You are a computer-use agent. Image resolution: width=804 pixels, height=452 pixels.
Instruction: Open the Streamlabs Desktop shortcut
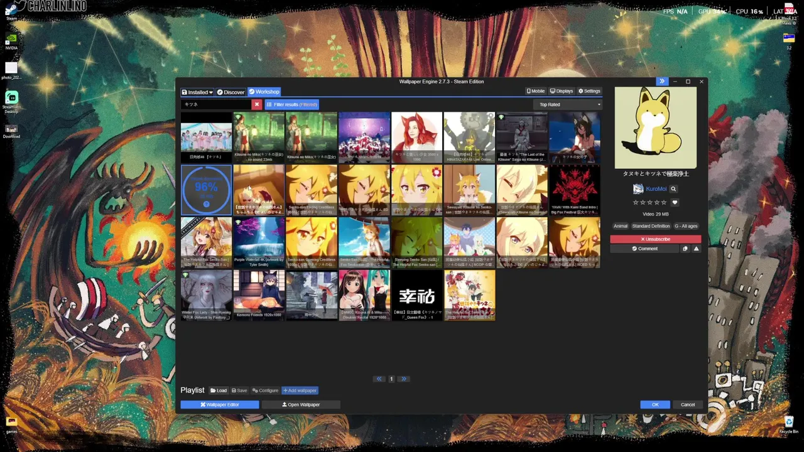click(11, 101)
